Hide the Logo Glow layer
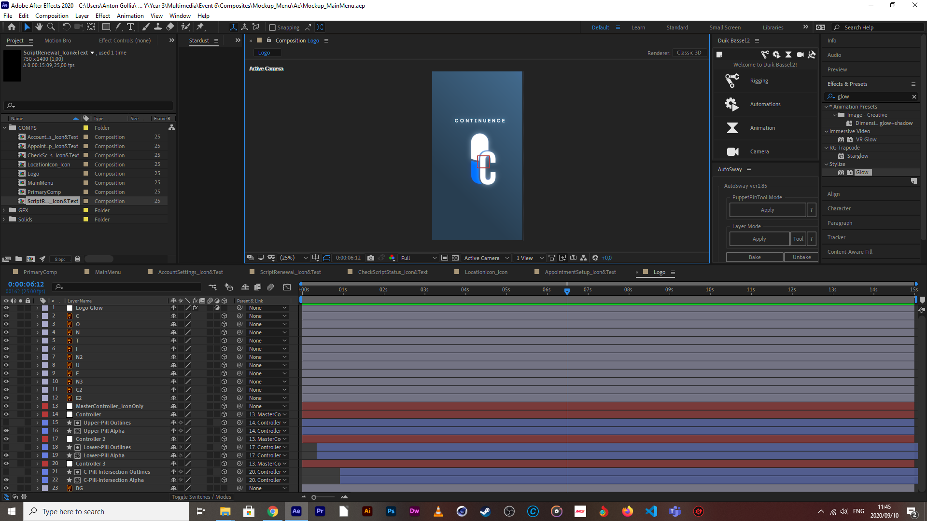Viewport: 927px width, 521px height. click(x=6, y=308)
